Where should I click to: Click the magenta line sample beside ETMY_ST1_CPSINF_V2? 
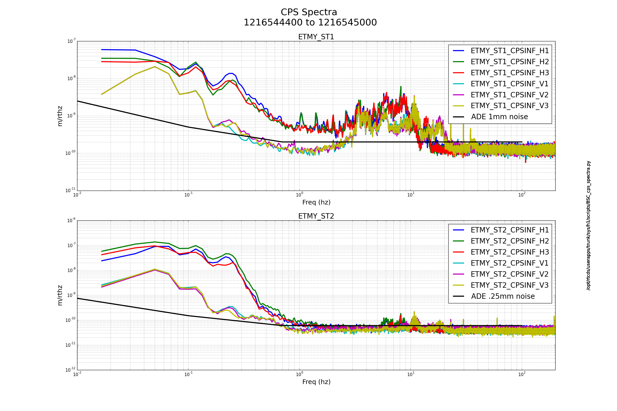click(459, 95)
